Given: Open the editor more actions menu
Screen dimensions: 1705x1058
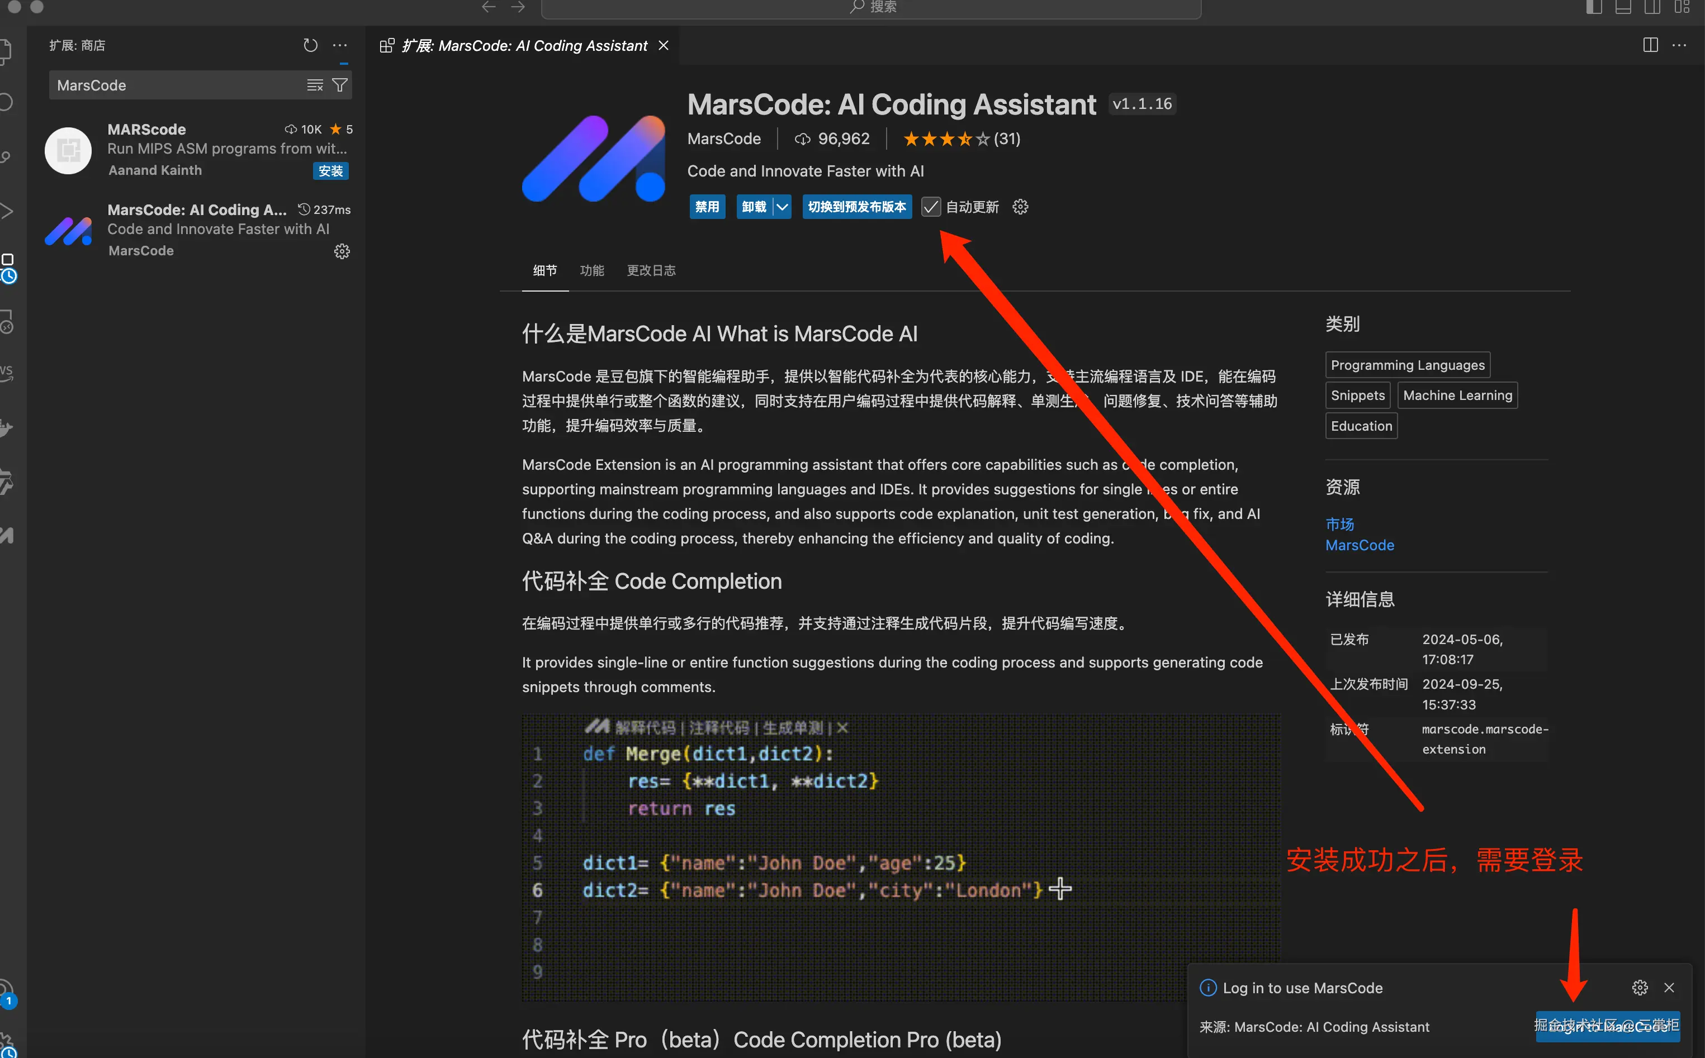Looking at the screenshot, I should click(x=1679, y=45).
